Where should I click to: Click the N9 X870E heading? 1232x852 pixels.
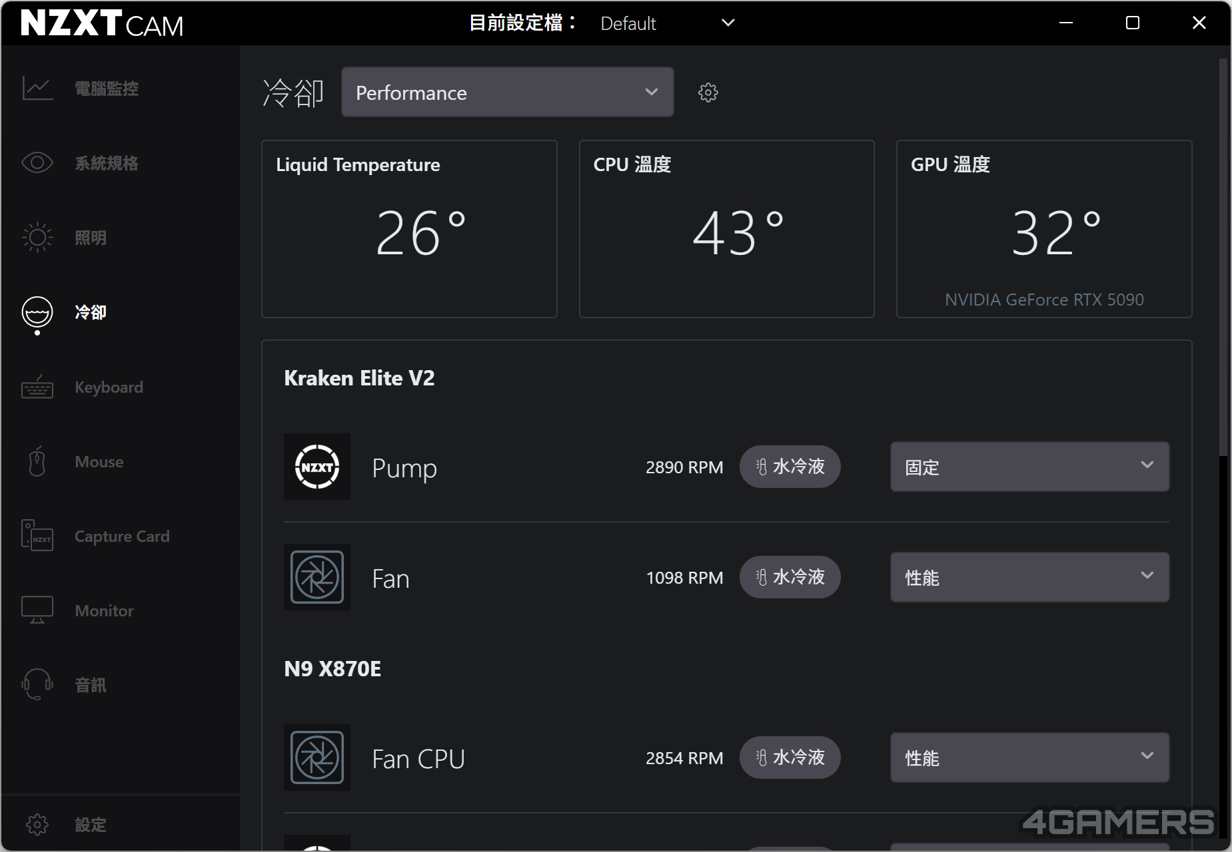pos(332,669)
